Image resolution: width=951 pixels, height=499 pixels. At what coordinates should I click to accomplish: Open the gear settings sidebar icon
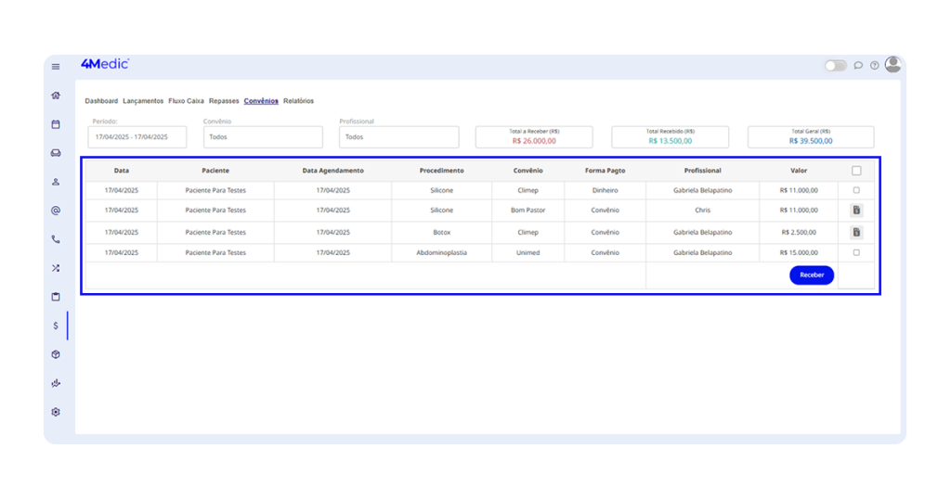click(56, 412)
